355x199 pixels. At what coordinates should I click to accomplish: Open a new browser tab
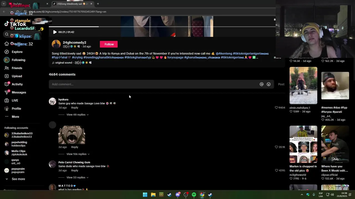(x=98, y=4)
